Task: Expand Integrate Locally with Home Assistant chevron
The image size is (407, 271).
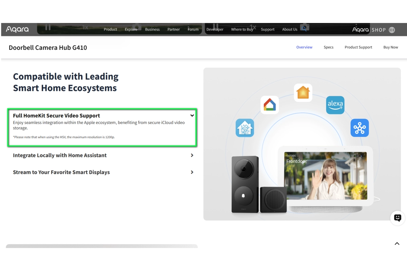Action: click(192, 155)
